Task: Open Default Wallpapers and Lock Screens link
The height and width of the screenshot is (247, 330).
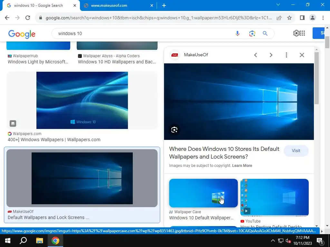Action: pyautogui.click(x=48, y=217)
